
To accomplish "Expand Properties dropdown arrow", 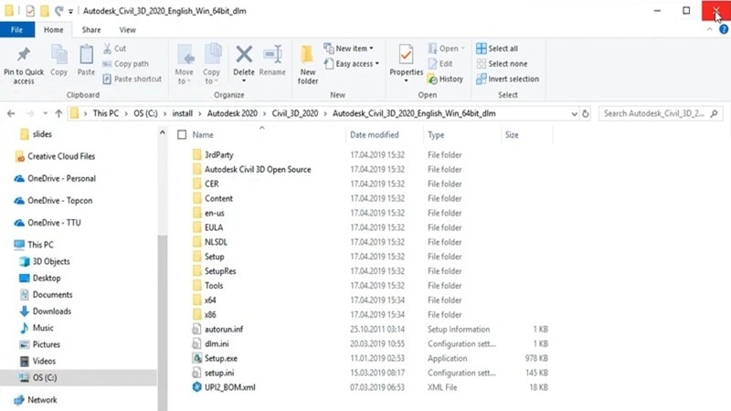I will 406,80.
